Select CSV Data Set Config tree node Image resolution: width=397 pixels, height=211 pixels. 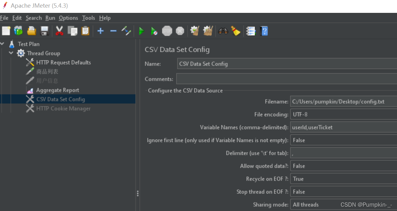pyautogui.click(x=61, y=99)
